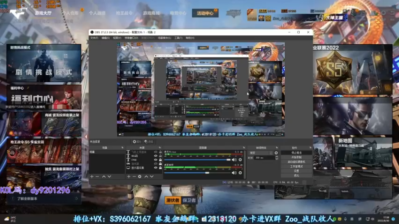Toggle visibility of first text source
This screenshot has height=224, width=399.
coord(156,152)
